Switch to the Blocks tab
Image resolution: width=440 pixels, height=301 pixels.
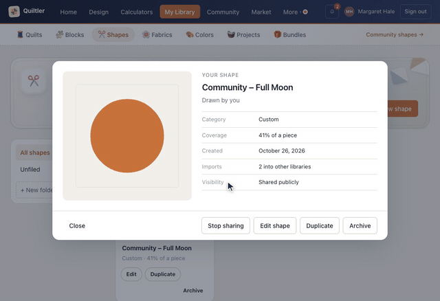tap(70, 35)
